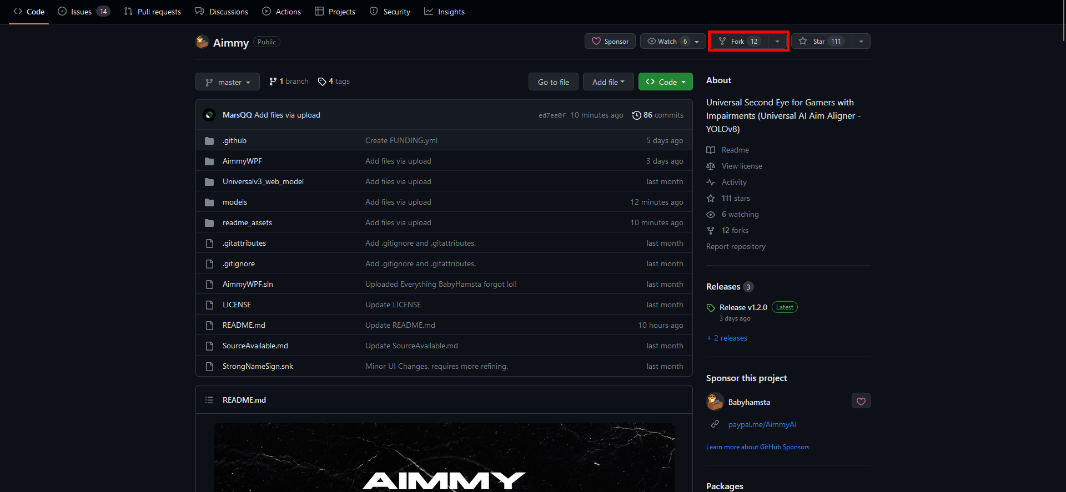The width and height of the screenshot is (1066, 492).
Task: Open the View license link
Action: tap(735, 166)
